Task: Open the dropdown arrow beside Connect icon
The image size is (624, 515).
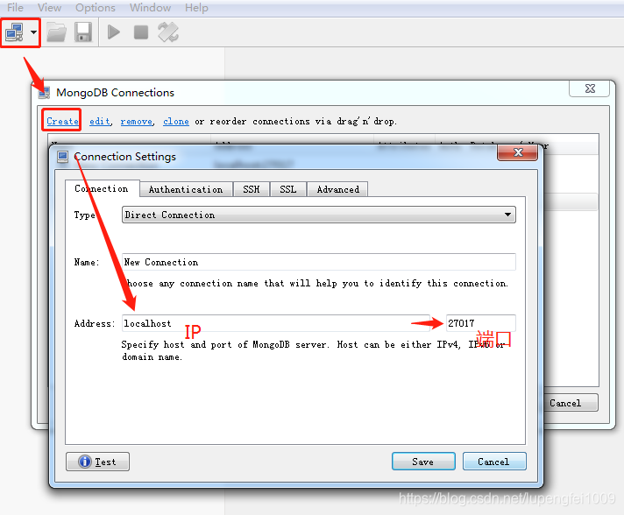Action: 34,32
